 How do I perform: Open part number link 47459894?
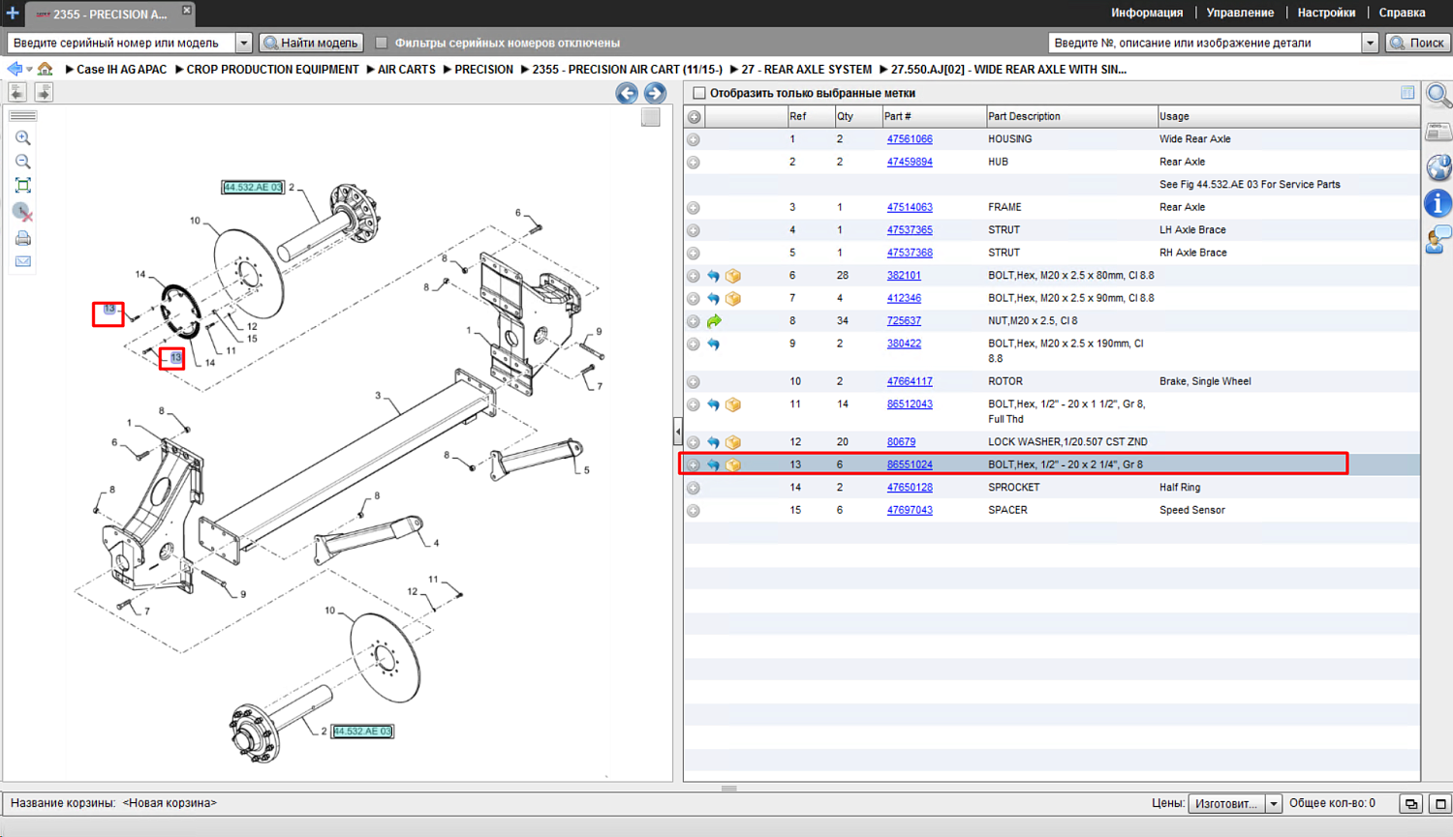[x=910, y=162]
